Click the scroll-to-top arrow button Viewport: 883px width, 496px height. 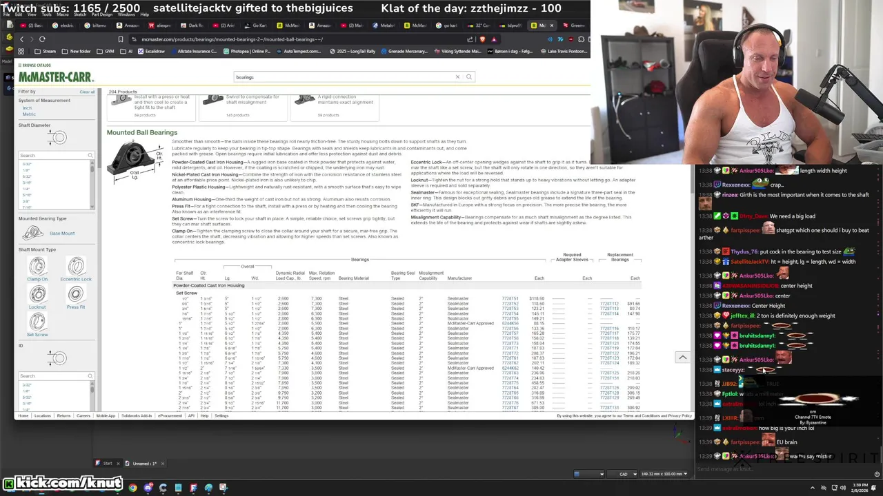(x=682, y=357)
